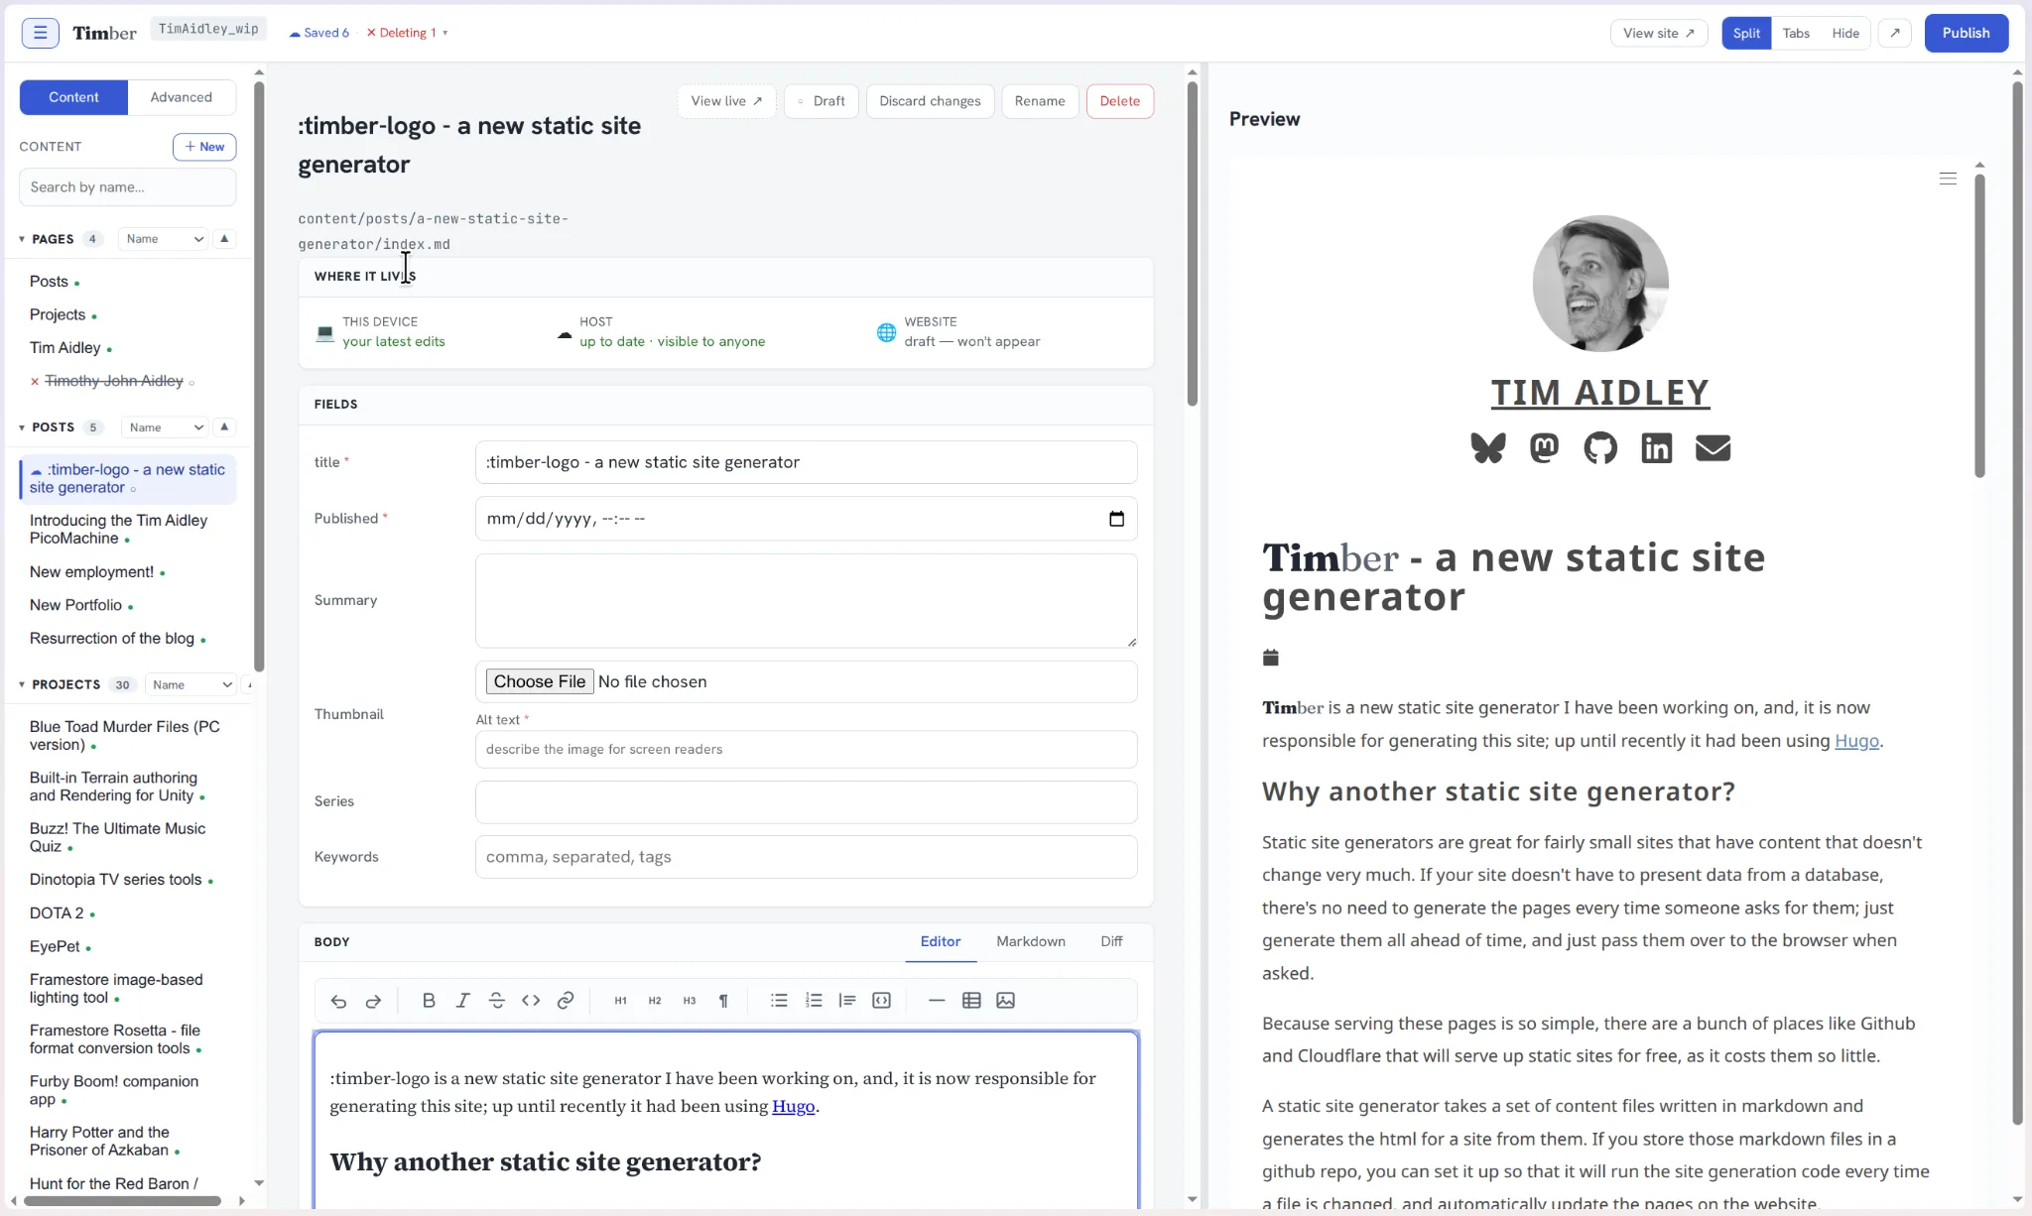This screenshot has height=1216, width=2032.
Task: Toggle italic formatting
Action: tap(462, 1001)
